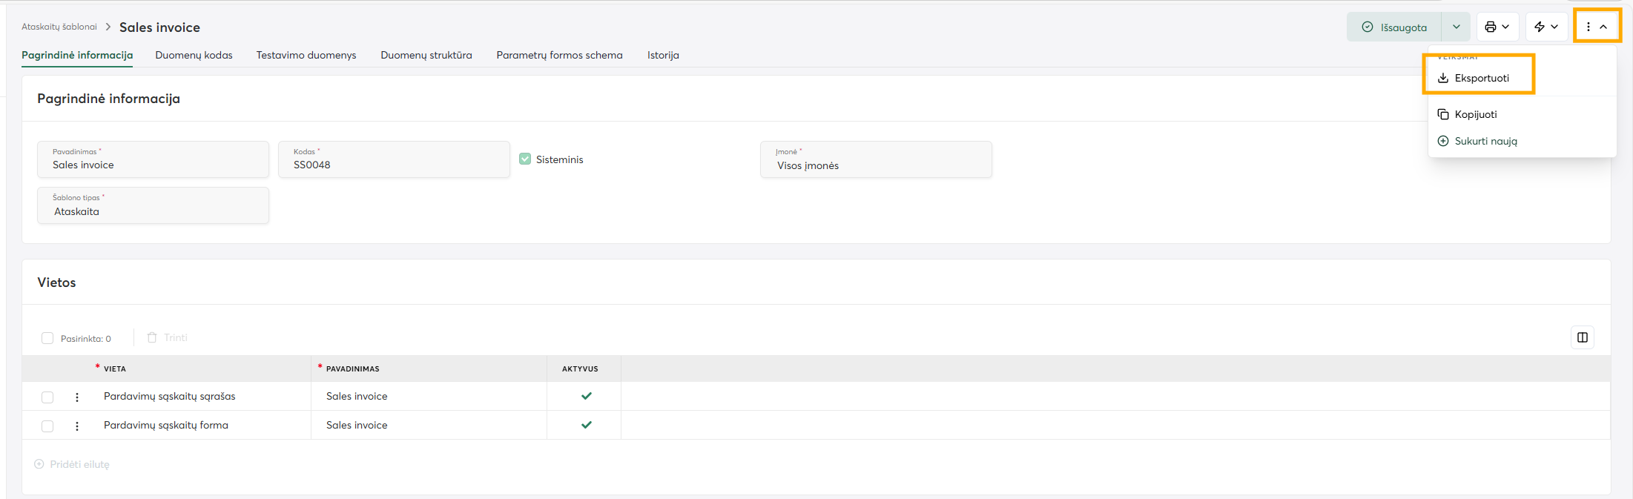Viewport: 1633px width, 499px height.
Task: Click the Išsaugota save button
Action: 1394,27
